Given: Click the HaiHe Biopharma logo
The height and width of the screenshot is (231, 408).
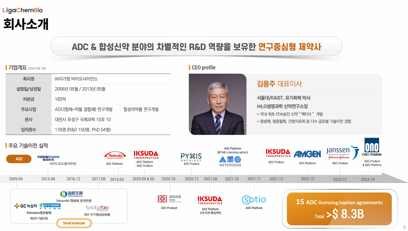Looking at the screenshot, I should [72, 194].
